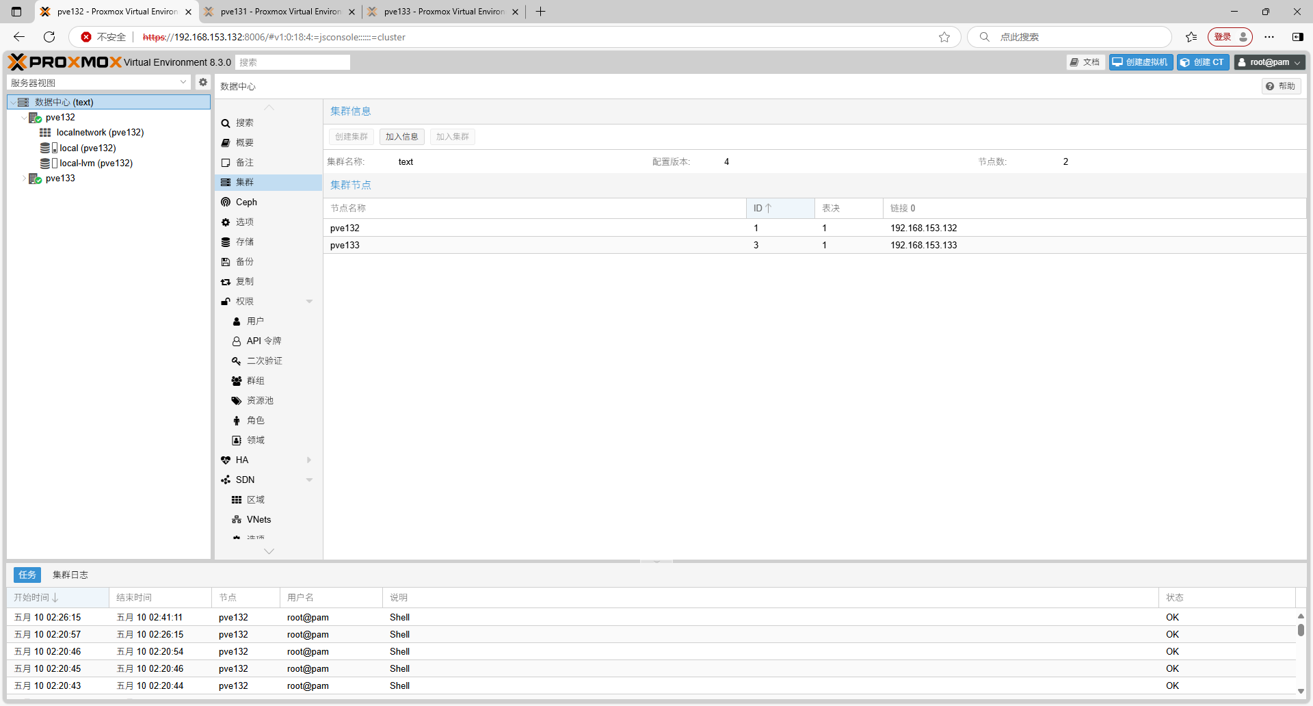Click the Help (帮助) button
Viewport: 1313px width, 706px height.
[x=1281, y=86]
